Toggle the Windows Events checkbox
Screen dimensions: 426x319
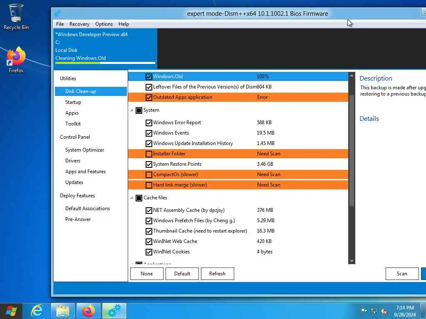coord(149,133)
